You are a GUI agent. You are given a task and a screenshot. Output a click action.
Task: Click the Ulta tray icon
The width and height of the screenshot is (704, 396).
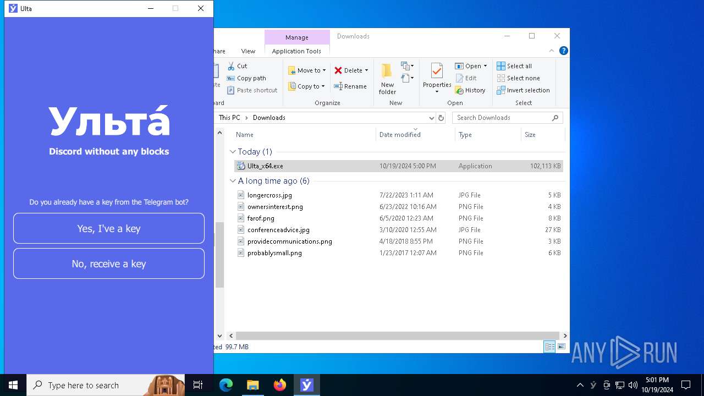(x=593, y=385)
